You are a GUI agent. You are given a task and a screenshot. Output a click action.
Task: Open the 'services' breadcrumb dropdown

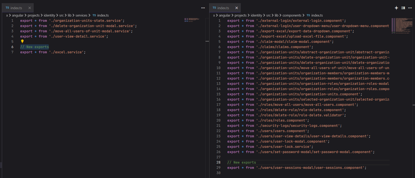pyautogui.click(x=81, y=15)
